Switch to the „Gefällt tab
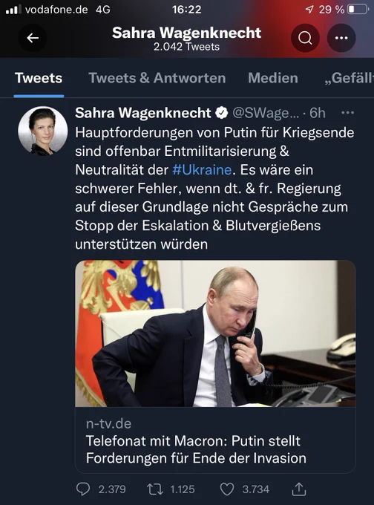 point(349,78)
